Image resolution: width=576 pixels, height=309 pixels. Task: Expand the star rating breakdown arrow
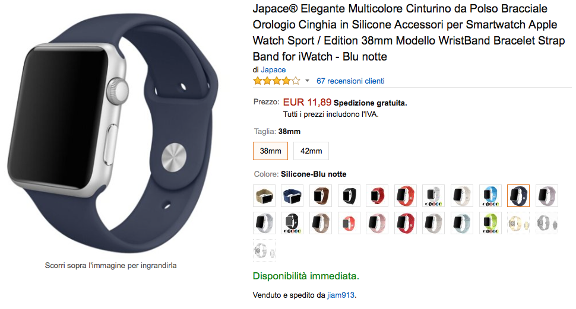click(x=307, y=81)
